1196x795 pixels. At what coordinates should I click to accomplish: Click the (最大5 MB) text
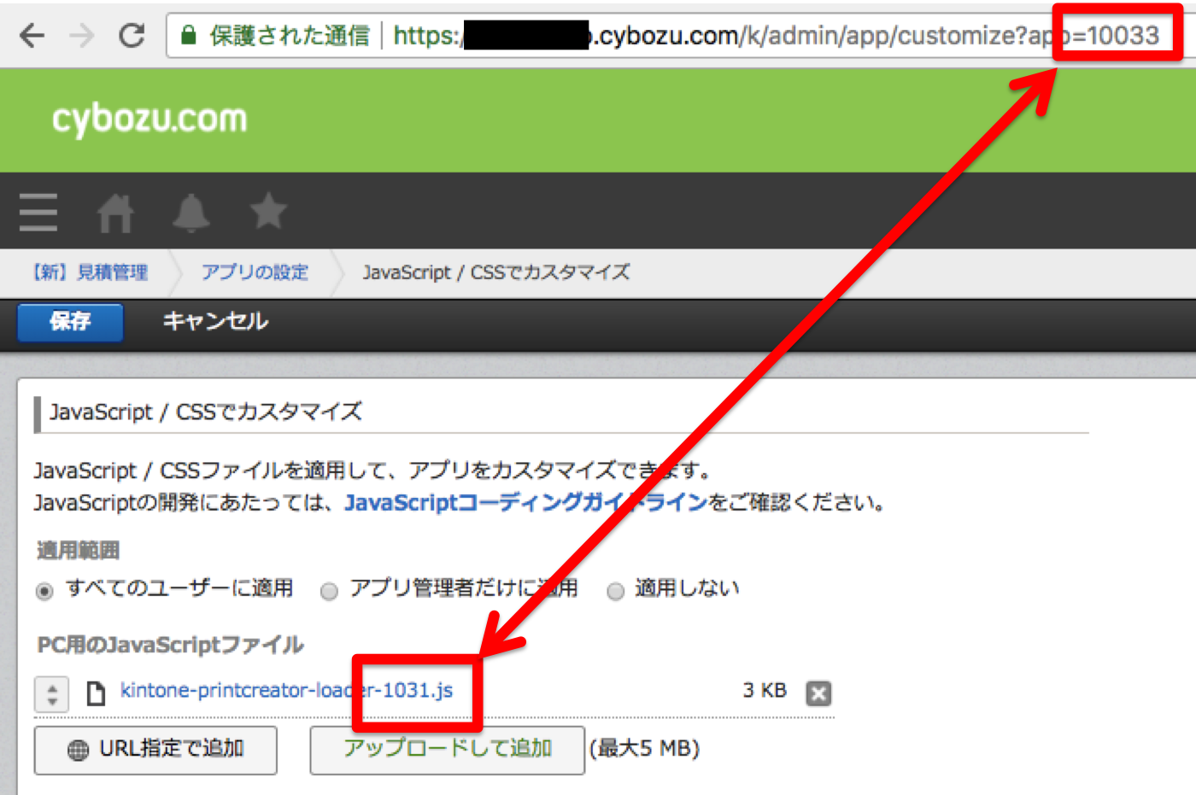click(645, 749)
